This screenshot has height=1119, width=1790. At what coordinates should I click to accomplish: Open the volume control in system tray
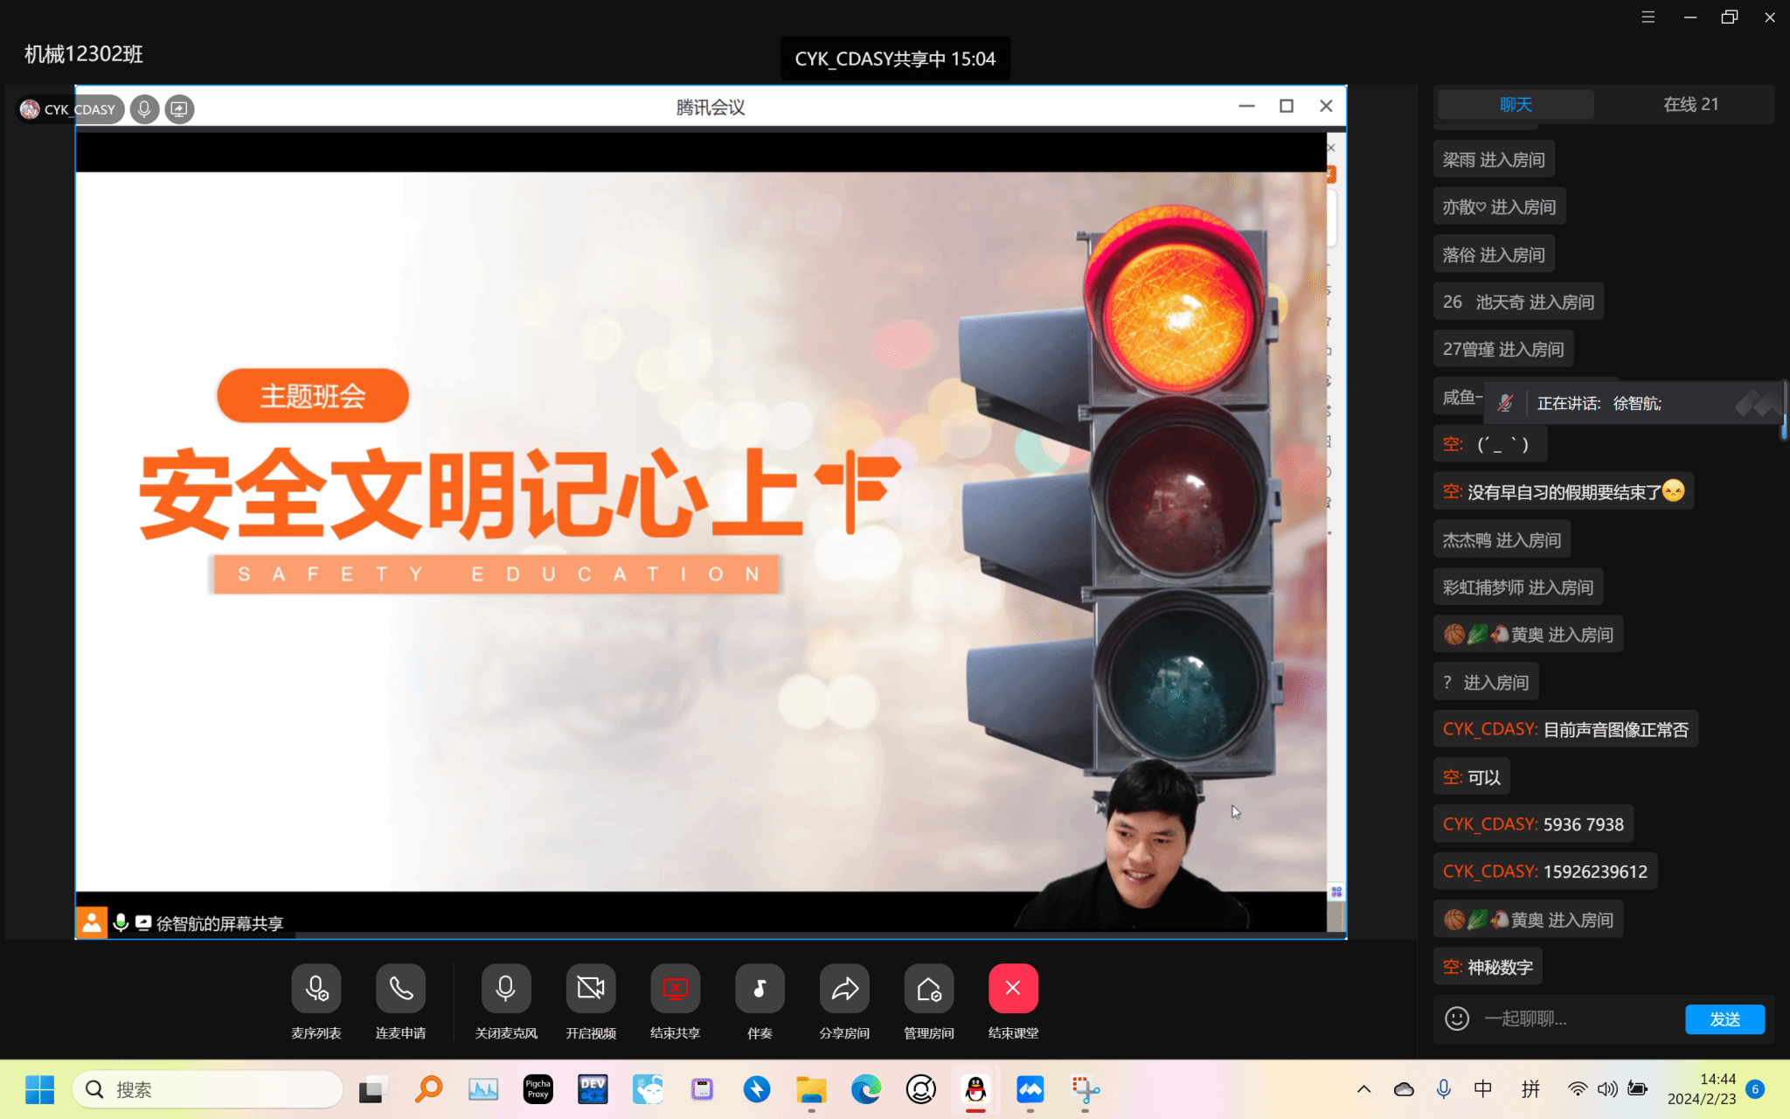point(1606,1089)
